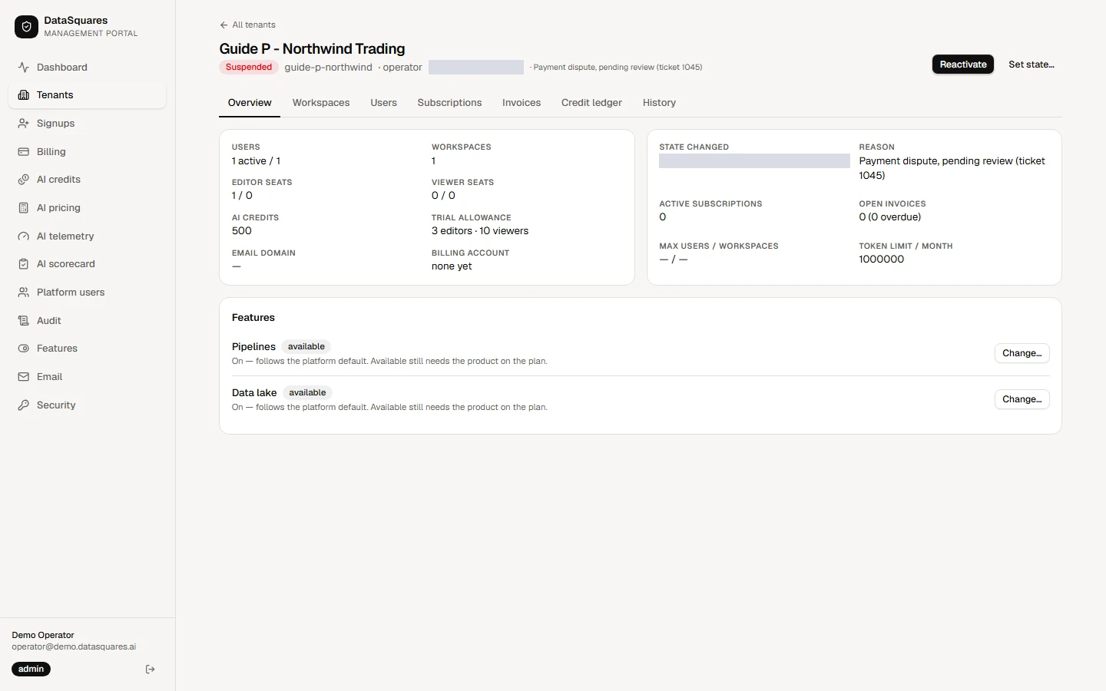Screen dimensions: 1106x691
Task: Click the Billing card icon
Action: 24,151
